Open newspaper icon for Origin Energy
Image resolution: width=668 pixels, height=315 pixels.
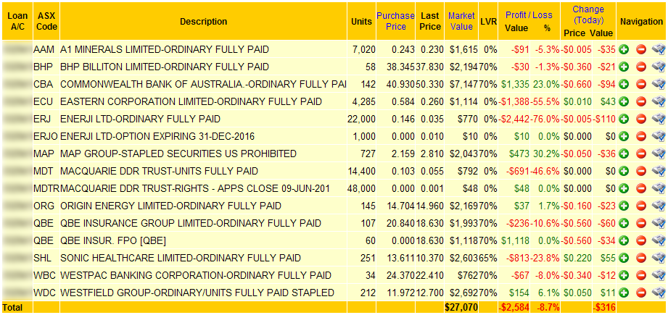(x=659, y=206)
